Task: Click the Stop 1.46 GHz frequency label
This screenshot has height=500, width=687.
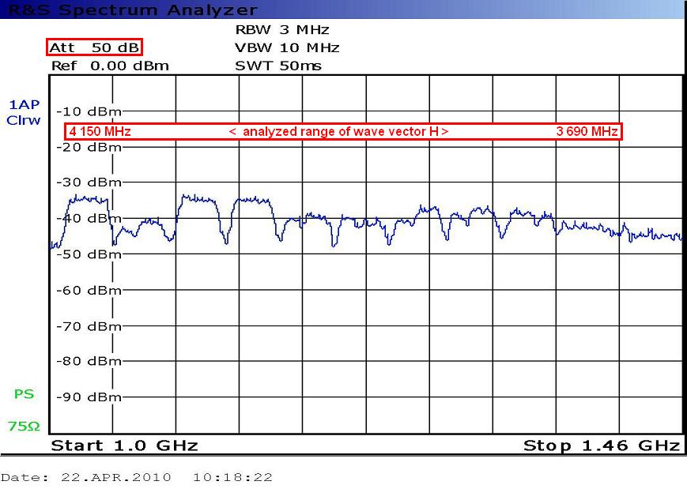Action: click(601, 445)
